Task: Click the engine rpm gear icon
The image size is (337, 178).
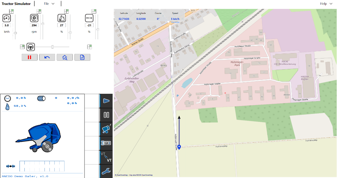Action: [x=34, y=18]
